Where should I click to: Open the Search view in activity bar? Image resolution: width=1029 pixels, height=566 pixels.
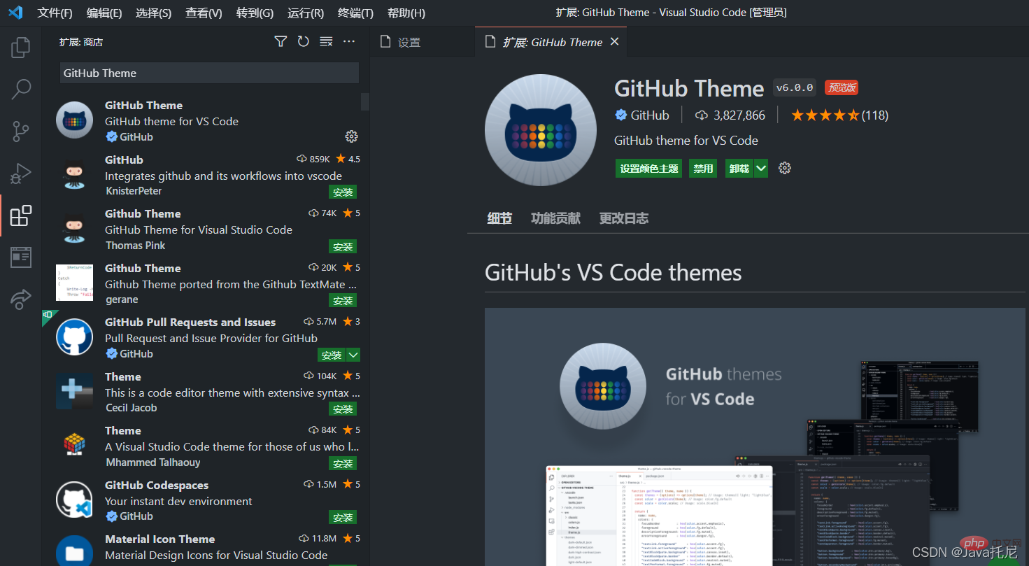[x=20, y=90]
